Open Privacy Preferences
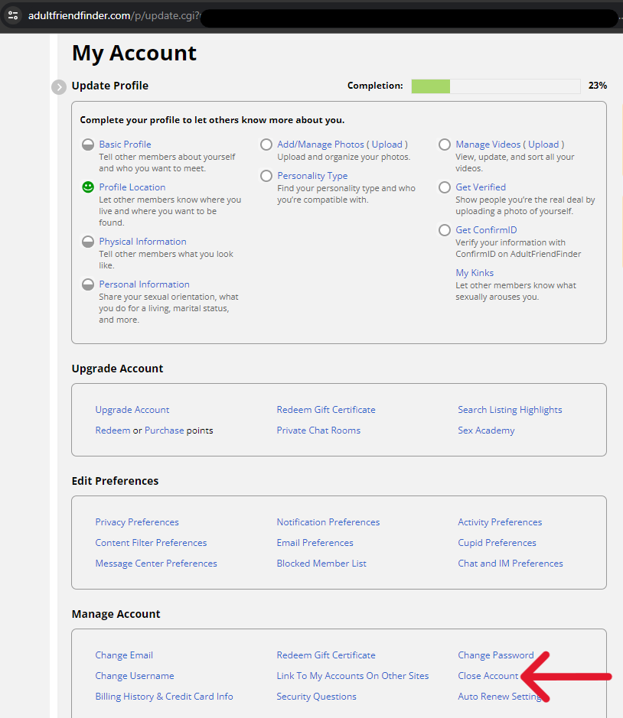The width and height of the screenshot is (623, 718). (x=137, y=522)
